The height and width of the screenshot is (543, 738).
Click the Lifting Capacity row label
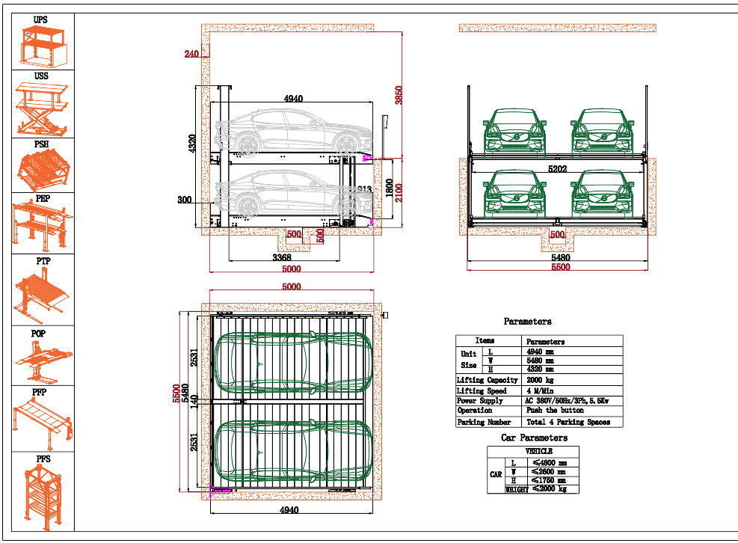(487, 380)
